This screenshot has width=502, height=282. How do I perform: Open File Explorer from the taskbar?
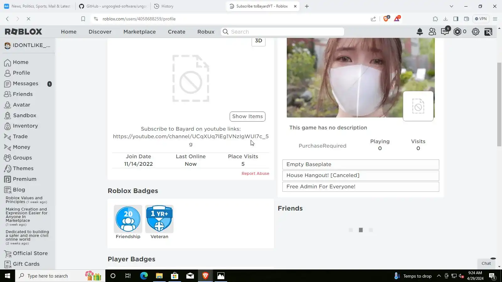[159, 276]
